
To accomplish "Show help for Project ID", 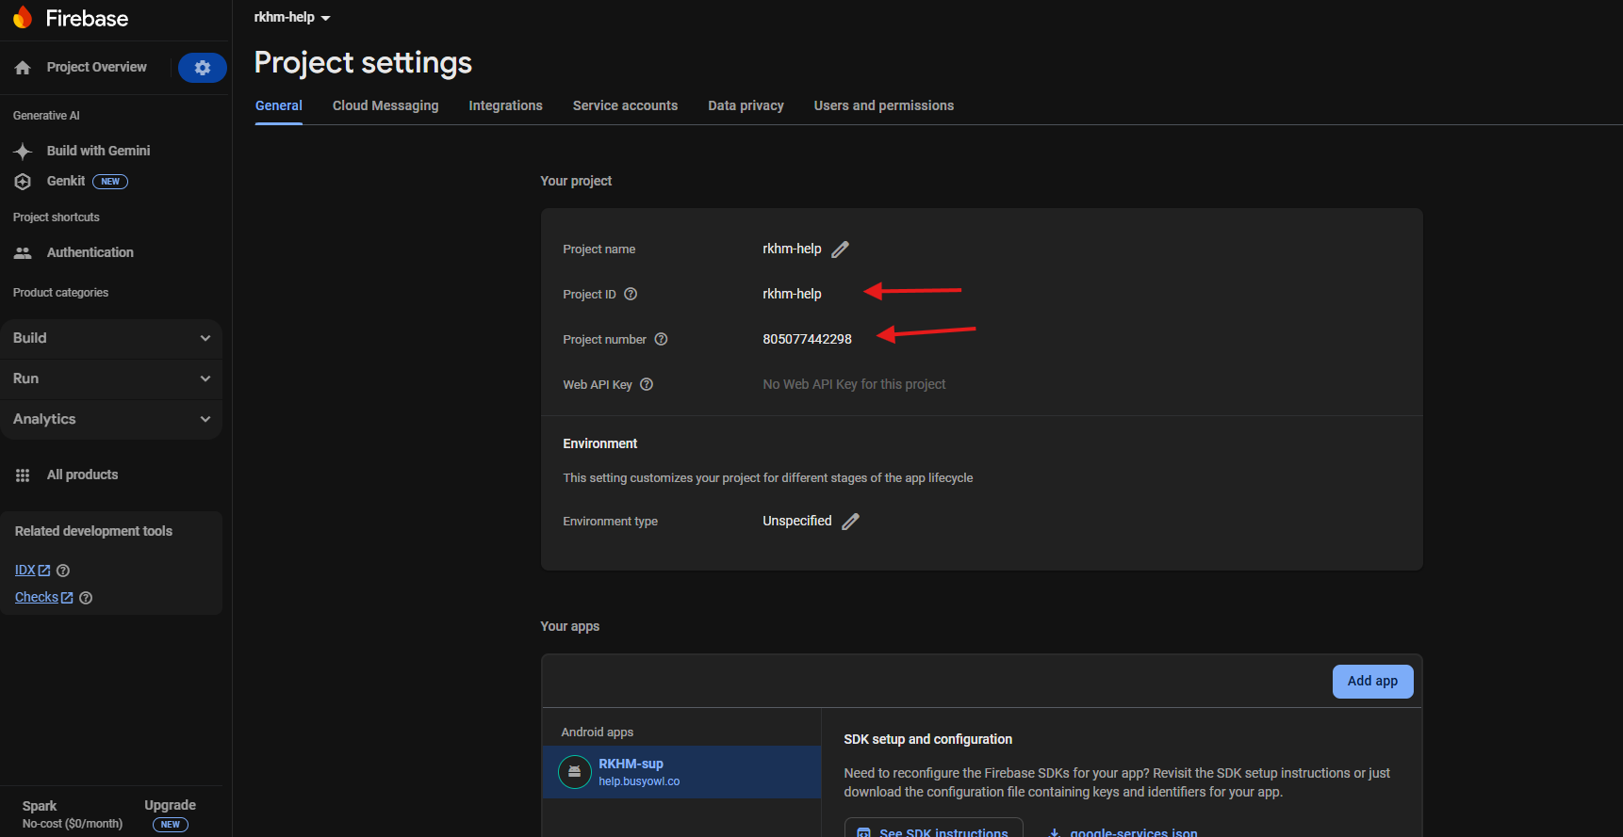I will coord(631,294).
